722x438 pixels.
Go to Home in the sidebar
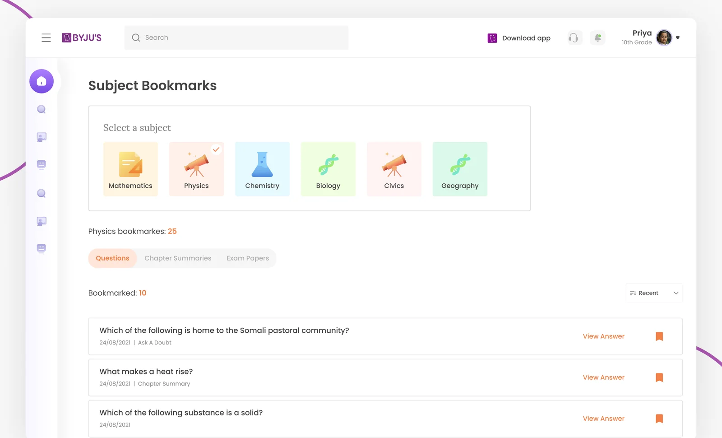(42, 81)
